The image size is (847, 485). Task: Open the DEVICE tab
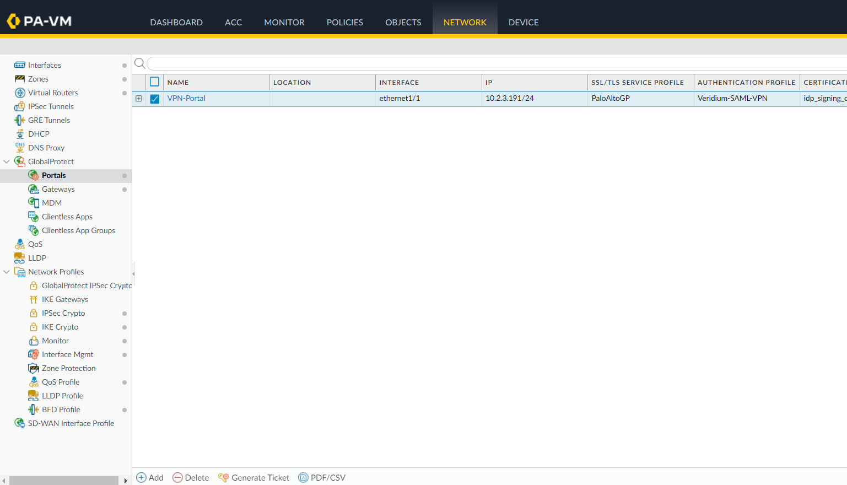pos(523,22)
